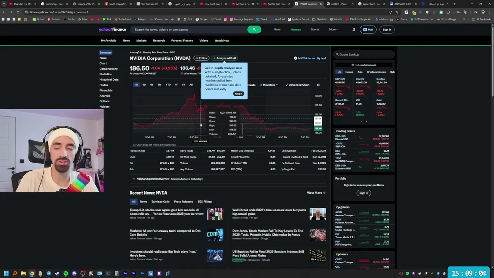Viewport: 494px width, 278px height.
Task: Click Analyze with AI button
Action: pyautogui.click(x=225, y=58)
